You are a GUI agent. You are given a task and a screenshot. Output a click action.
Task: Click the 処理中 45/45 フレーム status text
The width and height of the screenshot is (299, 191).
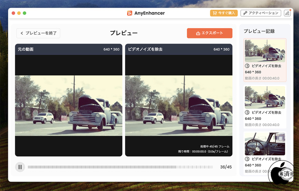pyautogui.click(x=215, y=147)
